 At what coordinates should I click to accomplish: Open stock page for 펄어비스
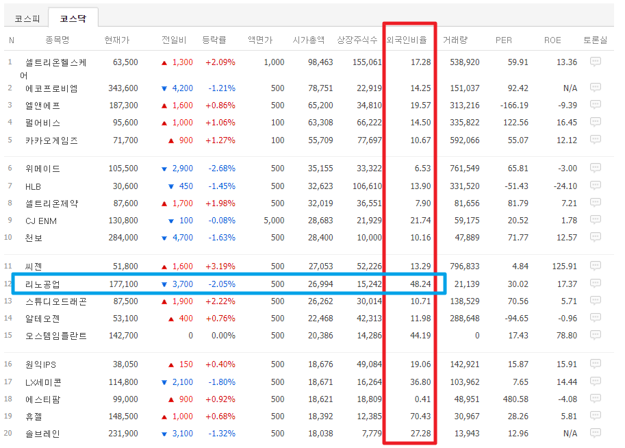click(42, 123)
